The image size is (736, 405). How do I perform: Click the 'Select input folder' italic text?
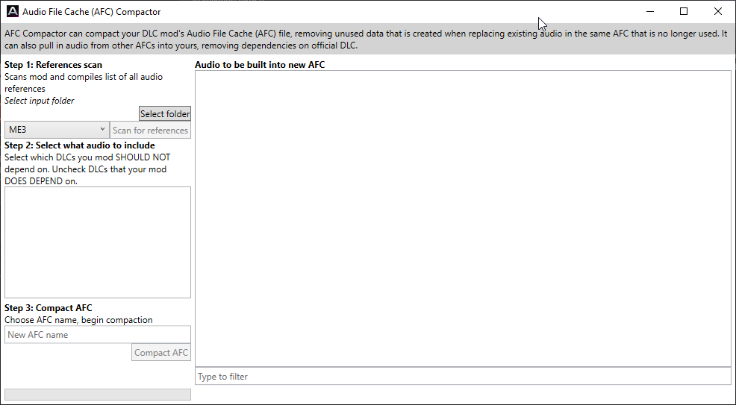click(40, 100)
